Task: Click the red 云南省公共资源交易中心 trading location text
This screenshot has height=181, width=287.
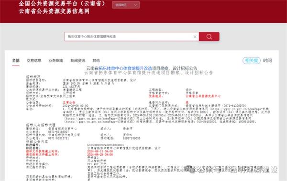Action: point(203,96)
